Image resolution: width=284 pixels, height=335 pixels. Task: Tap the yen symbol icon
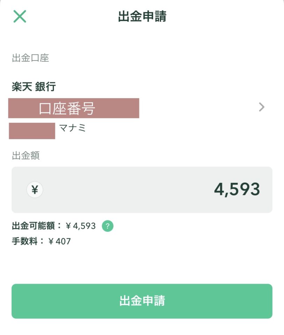click(35, 189)
